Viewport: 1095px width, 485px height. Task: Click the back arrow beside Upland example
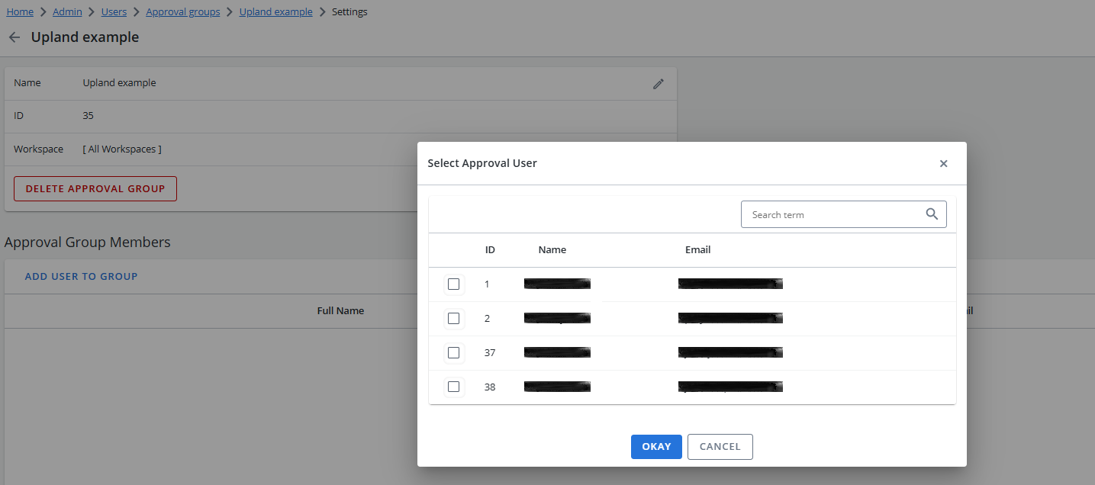click(x=14, y=37)
